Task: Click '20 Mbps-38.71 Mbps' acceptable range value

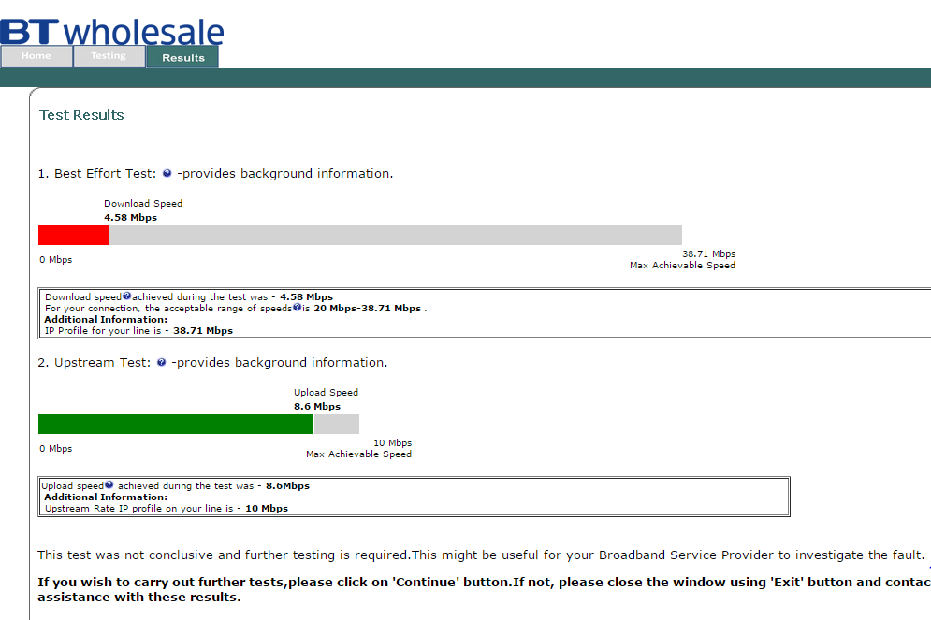Action: point(368,308)
